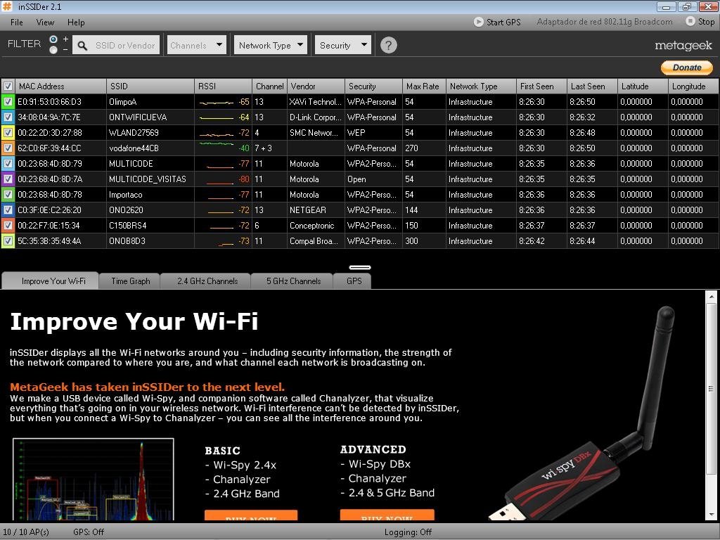Toggle the select-all checkbox in table header
Viewport: 720px width, 540px height.
(8, 86)
